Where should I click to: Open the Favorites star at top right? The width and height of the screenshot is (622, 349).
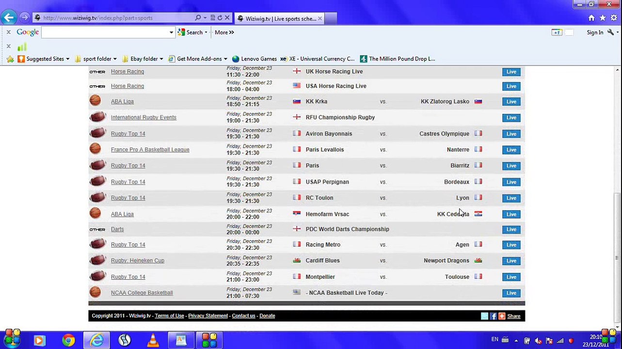[603, 18]
